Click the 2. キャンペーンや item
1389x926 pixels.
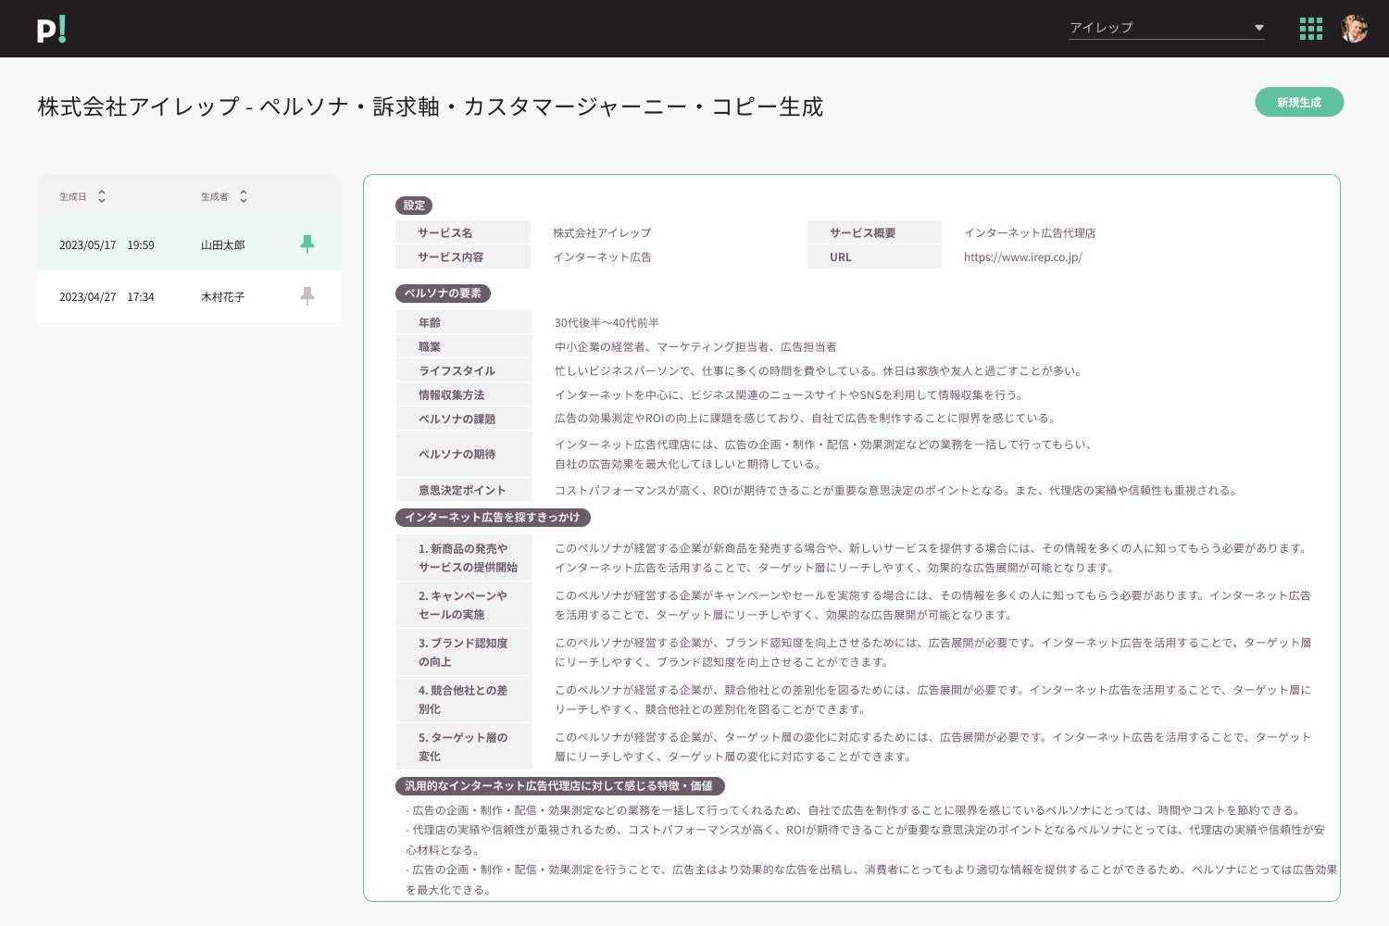point(464,605)
